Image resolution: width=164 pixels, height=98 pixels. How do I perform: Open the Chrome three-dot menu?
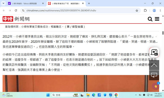point(160,10)
